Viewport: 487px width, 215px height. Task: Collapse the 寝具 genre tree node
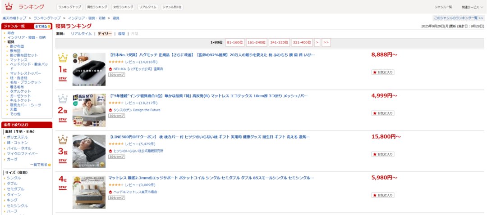pos(5,42)
